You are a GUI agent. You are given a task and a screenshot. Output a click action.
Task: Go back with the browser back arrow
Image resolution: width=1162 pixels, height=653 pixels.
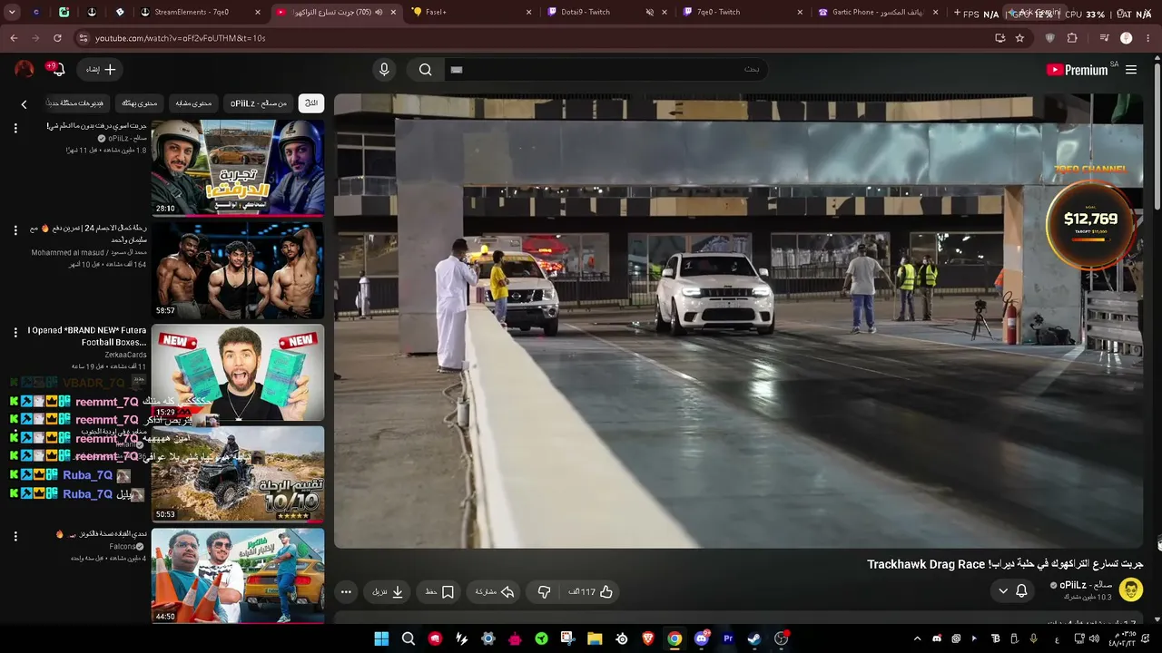click(14, 38)
